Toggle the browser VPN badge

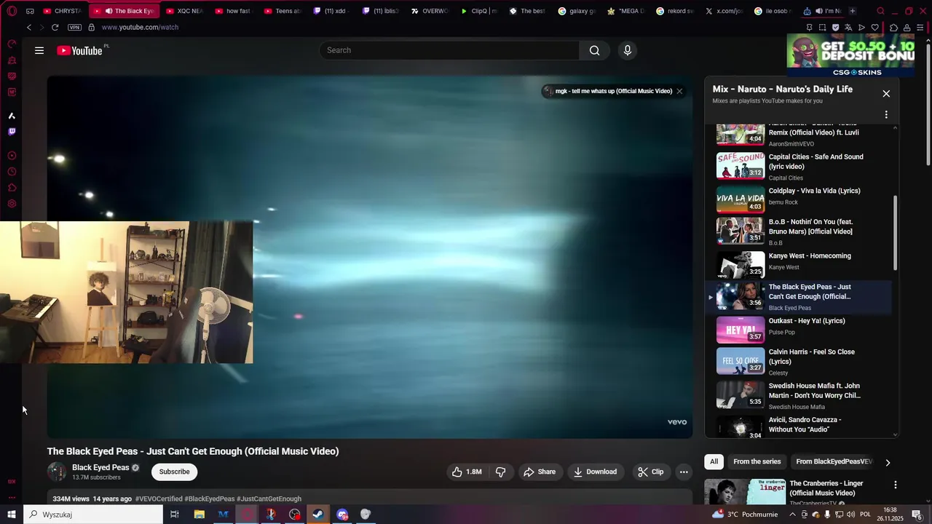click(x=74, y=27)
